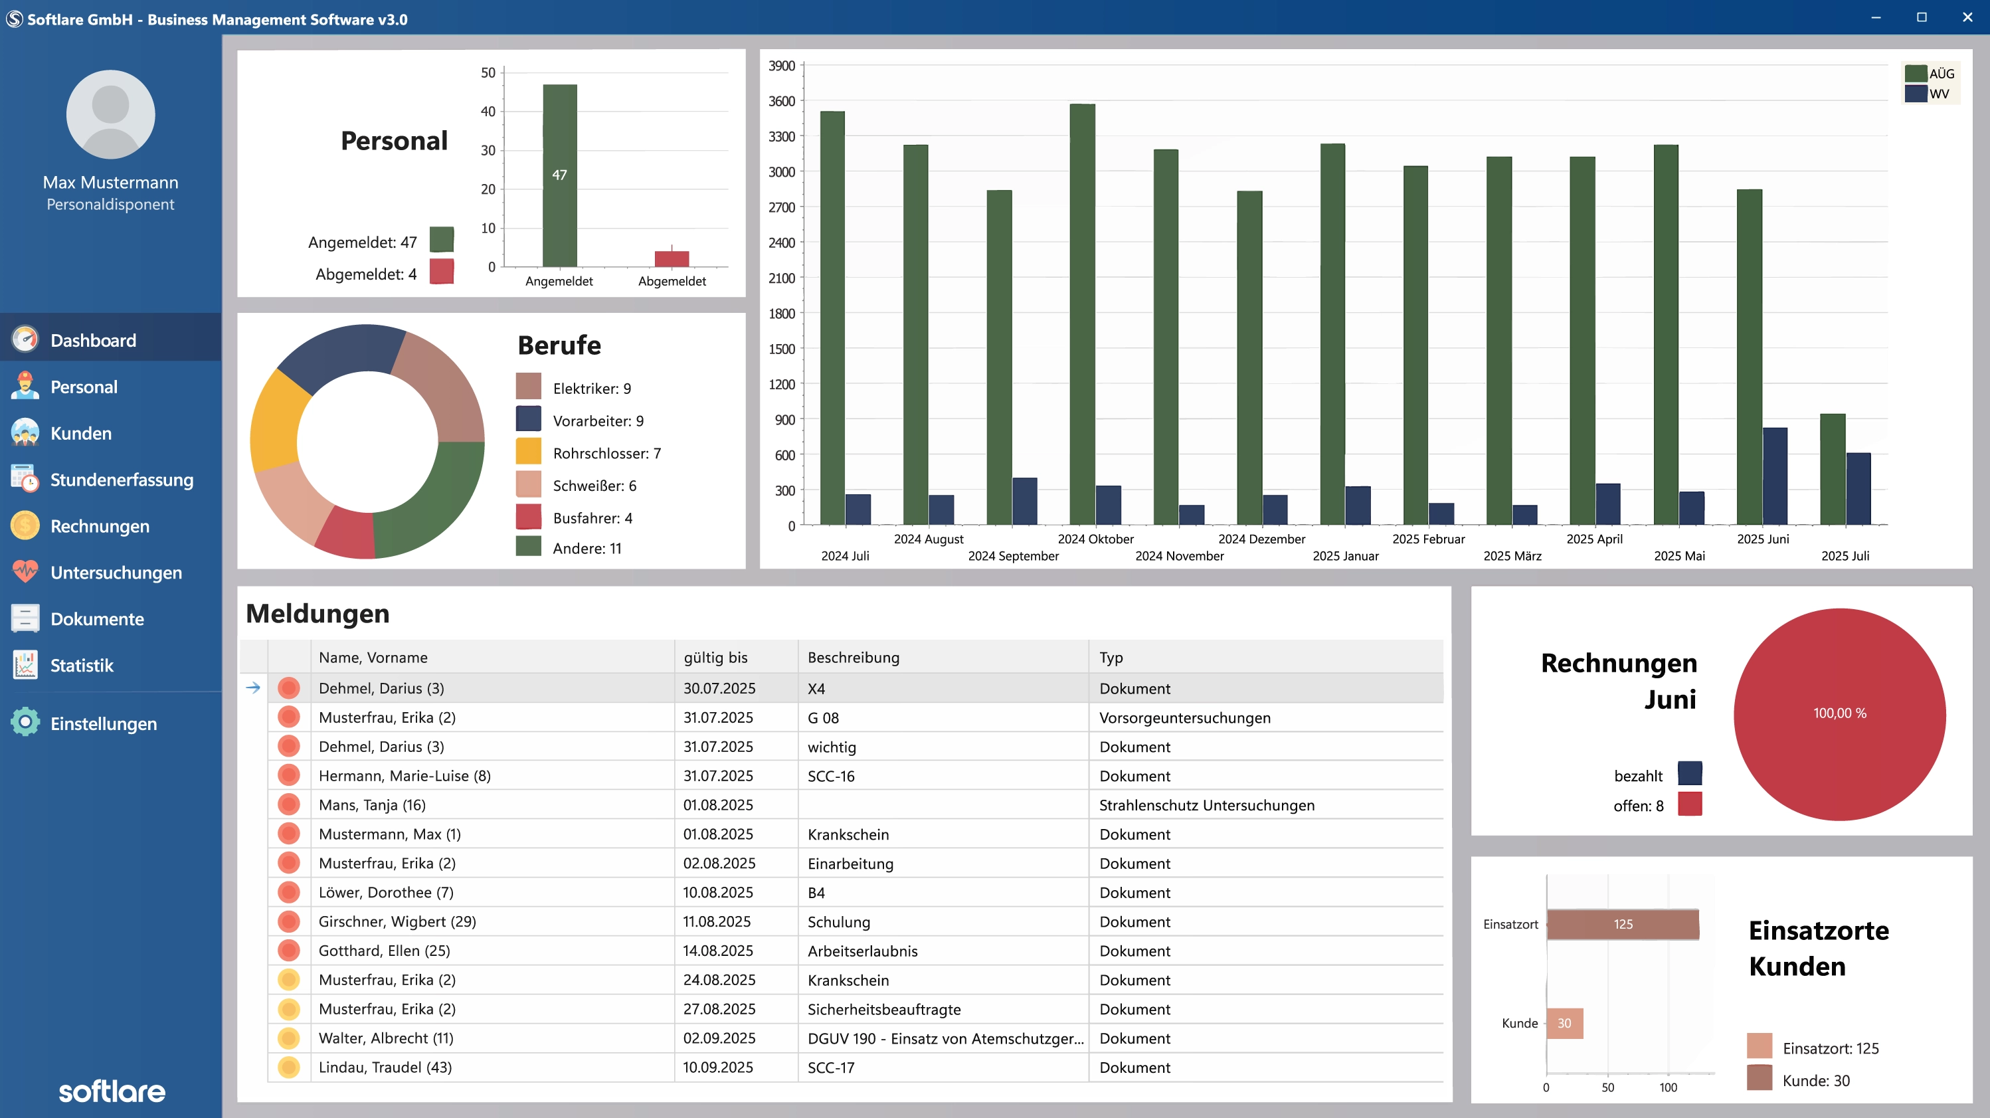The height and width of the screenshot is (1118, 1990).
Task: Sort table by 'gültig bis' column header
Action: [715, 657]
